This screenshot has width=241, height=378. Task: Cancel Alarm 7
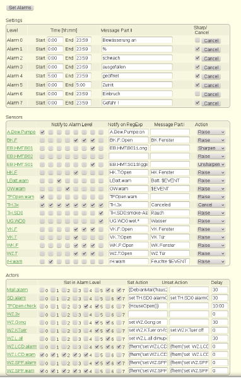(x=211, y=103)
